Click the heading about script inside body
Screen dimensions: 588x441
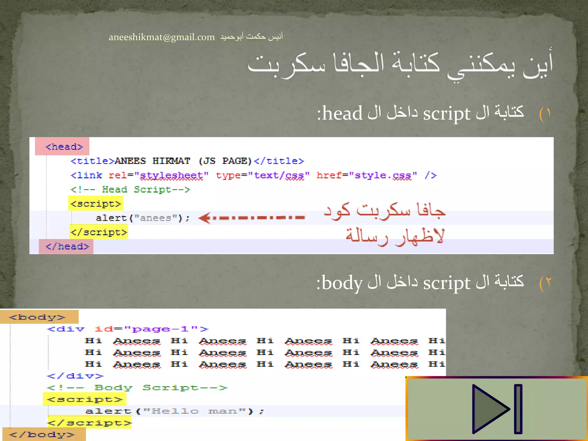pos(420,283)
